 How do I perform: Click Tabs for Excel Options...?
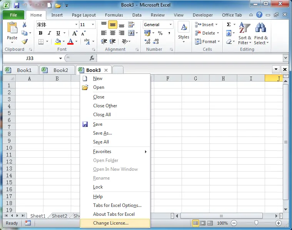(x=115, y=205)
